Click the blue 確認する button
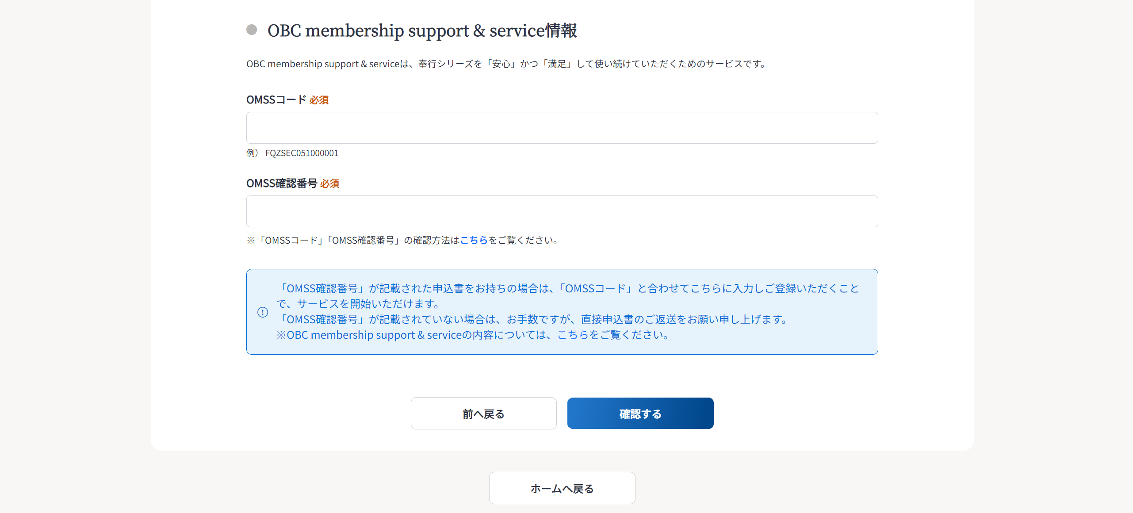 [x=640, y=413]
